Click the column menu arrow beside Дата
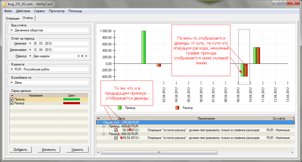Screen dimensions: 302x162 [99, 118]
